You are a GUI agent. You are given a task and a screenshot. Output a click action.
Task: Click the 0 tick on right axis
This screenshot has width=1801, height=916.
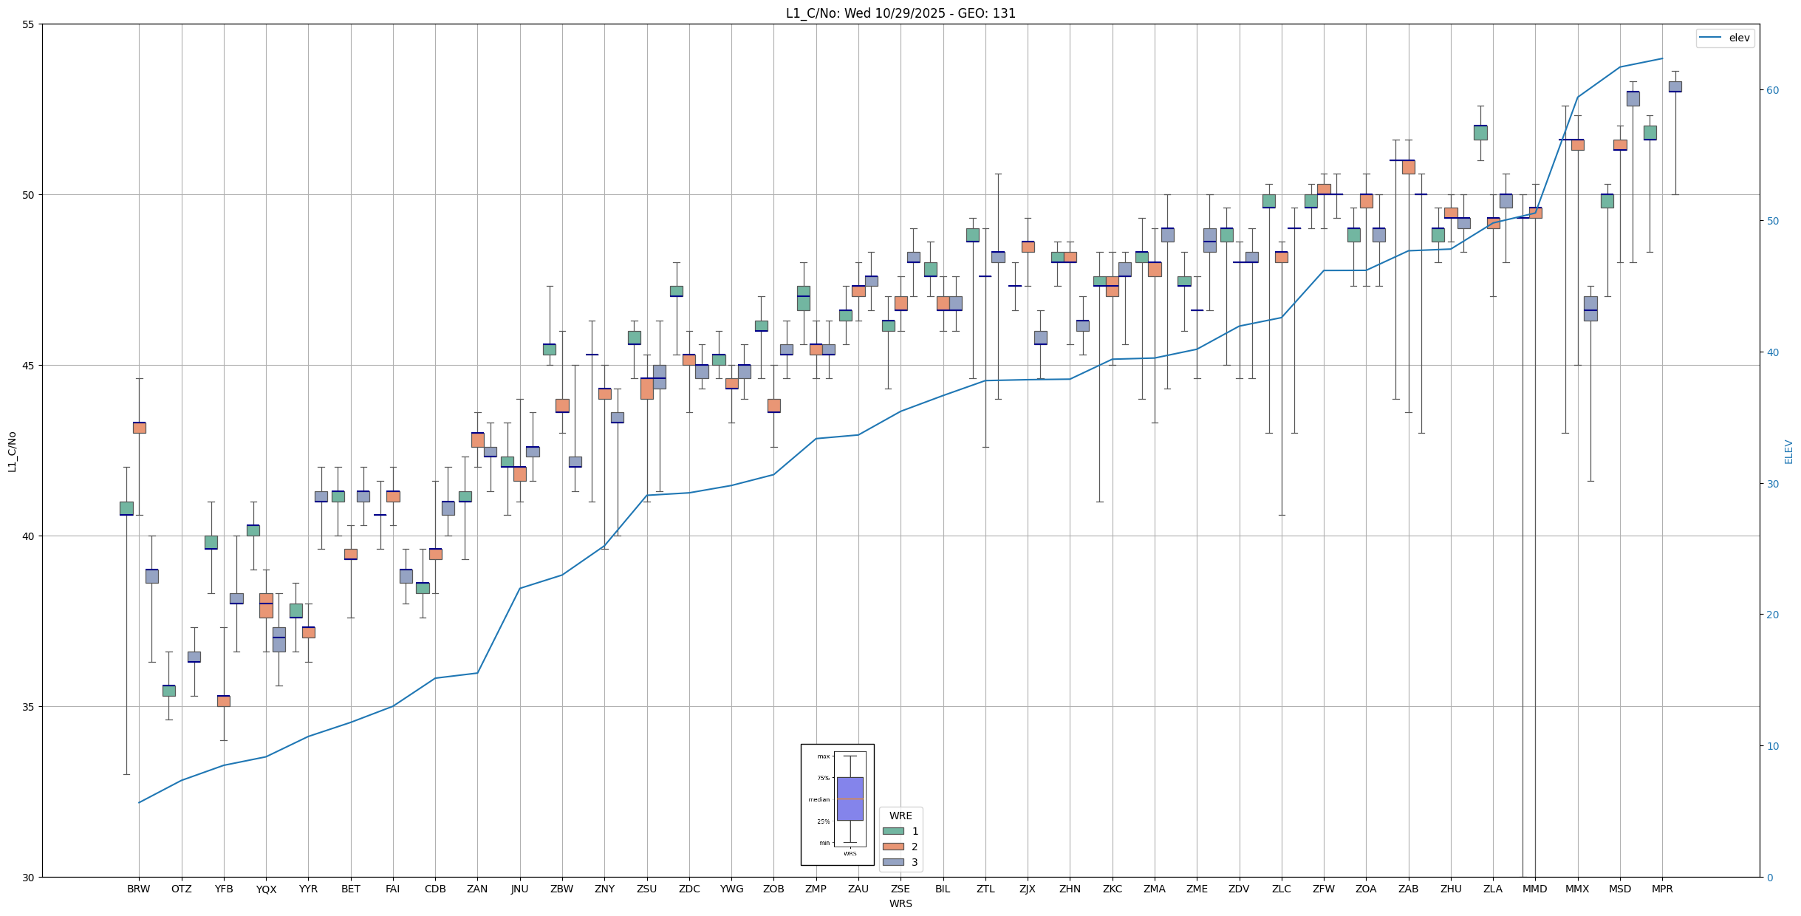coord(1769,877)
